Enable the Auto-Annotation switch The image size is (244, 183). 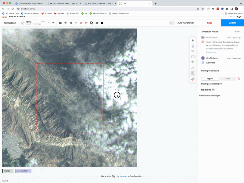172,23
